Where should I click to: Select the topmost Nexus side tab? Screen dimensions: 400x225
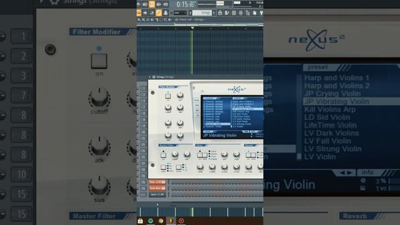coord(197,100)
